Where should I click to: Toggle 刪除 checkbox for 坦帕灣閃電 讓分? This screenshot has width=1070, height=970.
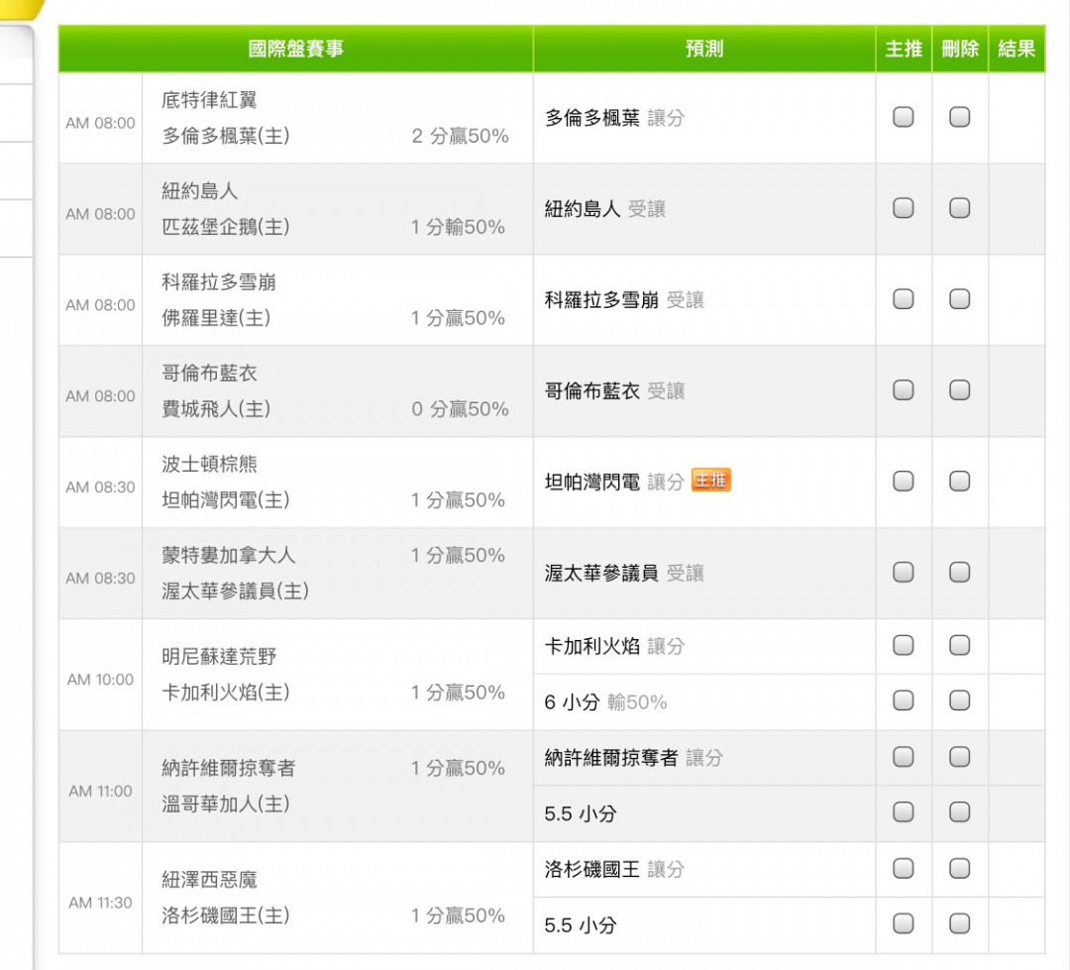pyautogui.click(x=959, y=482)
